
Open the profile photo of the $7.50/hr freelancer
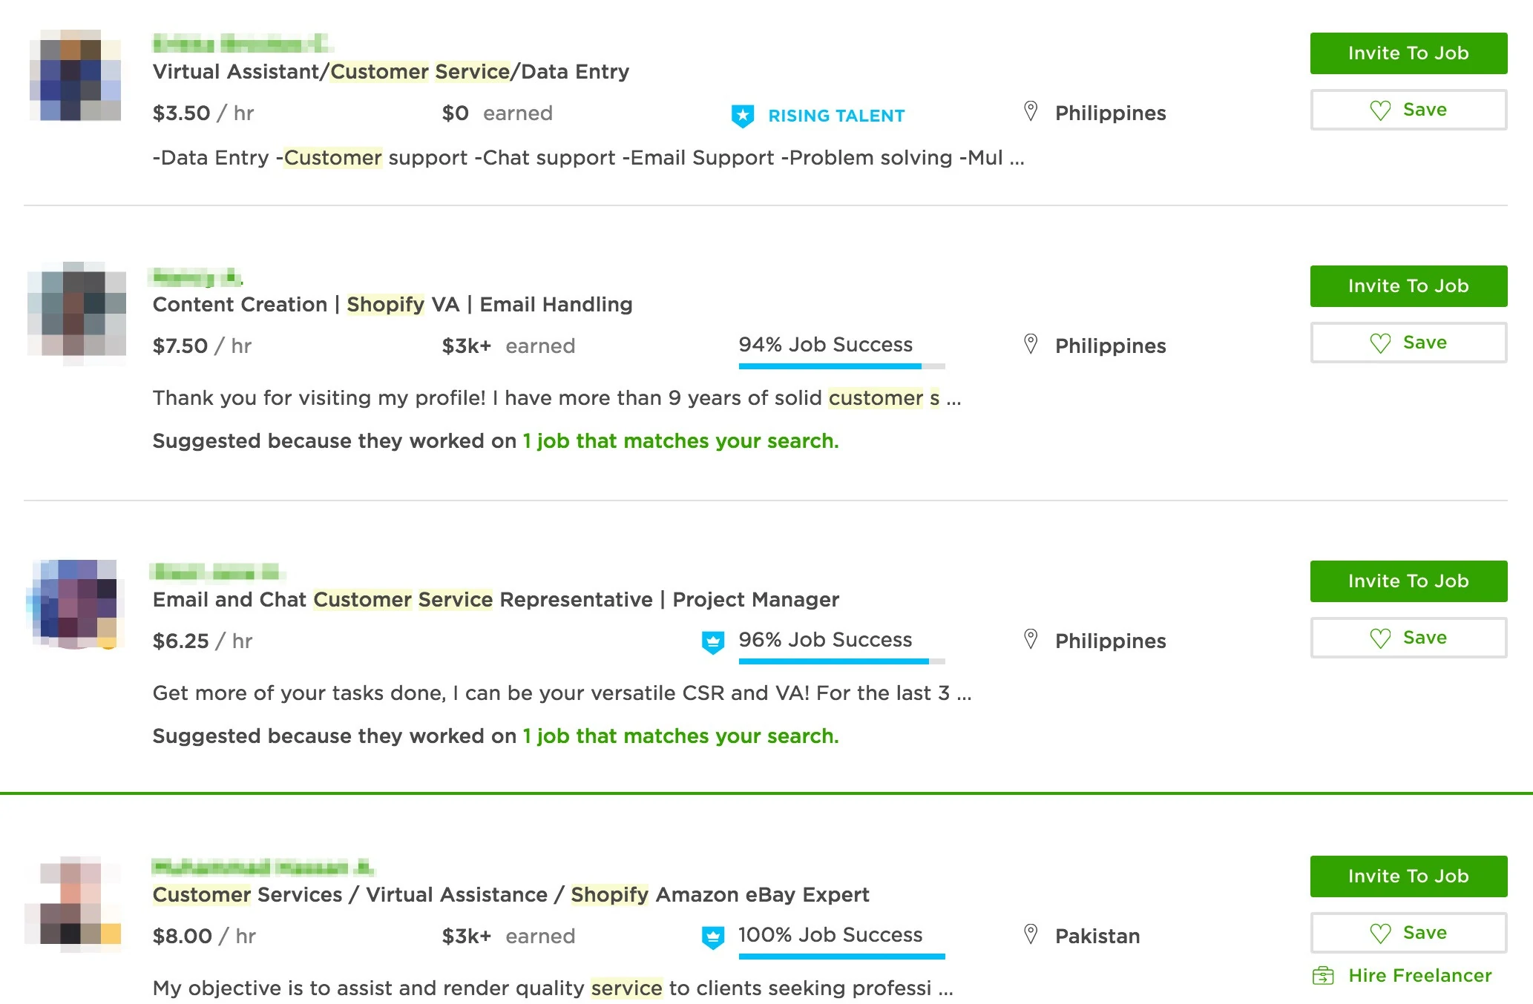point(76,312)
